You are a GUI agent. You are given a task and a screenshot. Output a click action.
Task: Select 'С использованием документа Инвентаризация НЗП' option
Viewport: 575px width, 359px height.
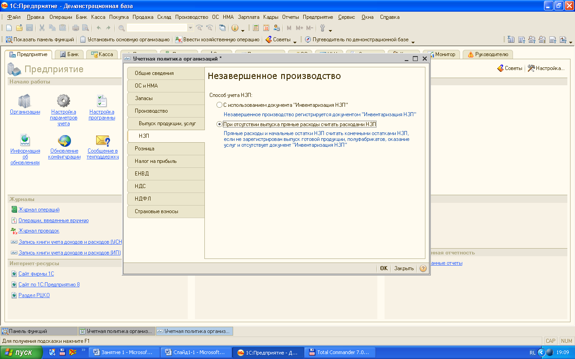(219, 105)
